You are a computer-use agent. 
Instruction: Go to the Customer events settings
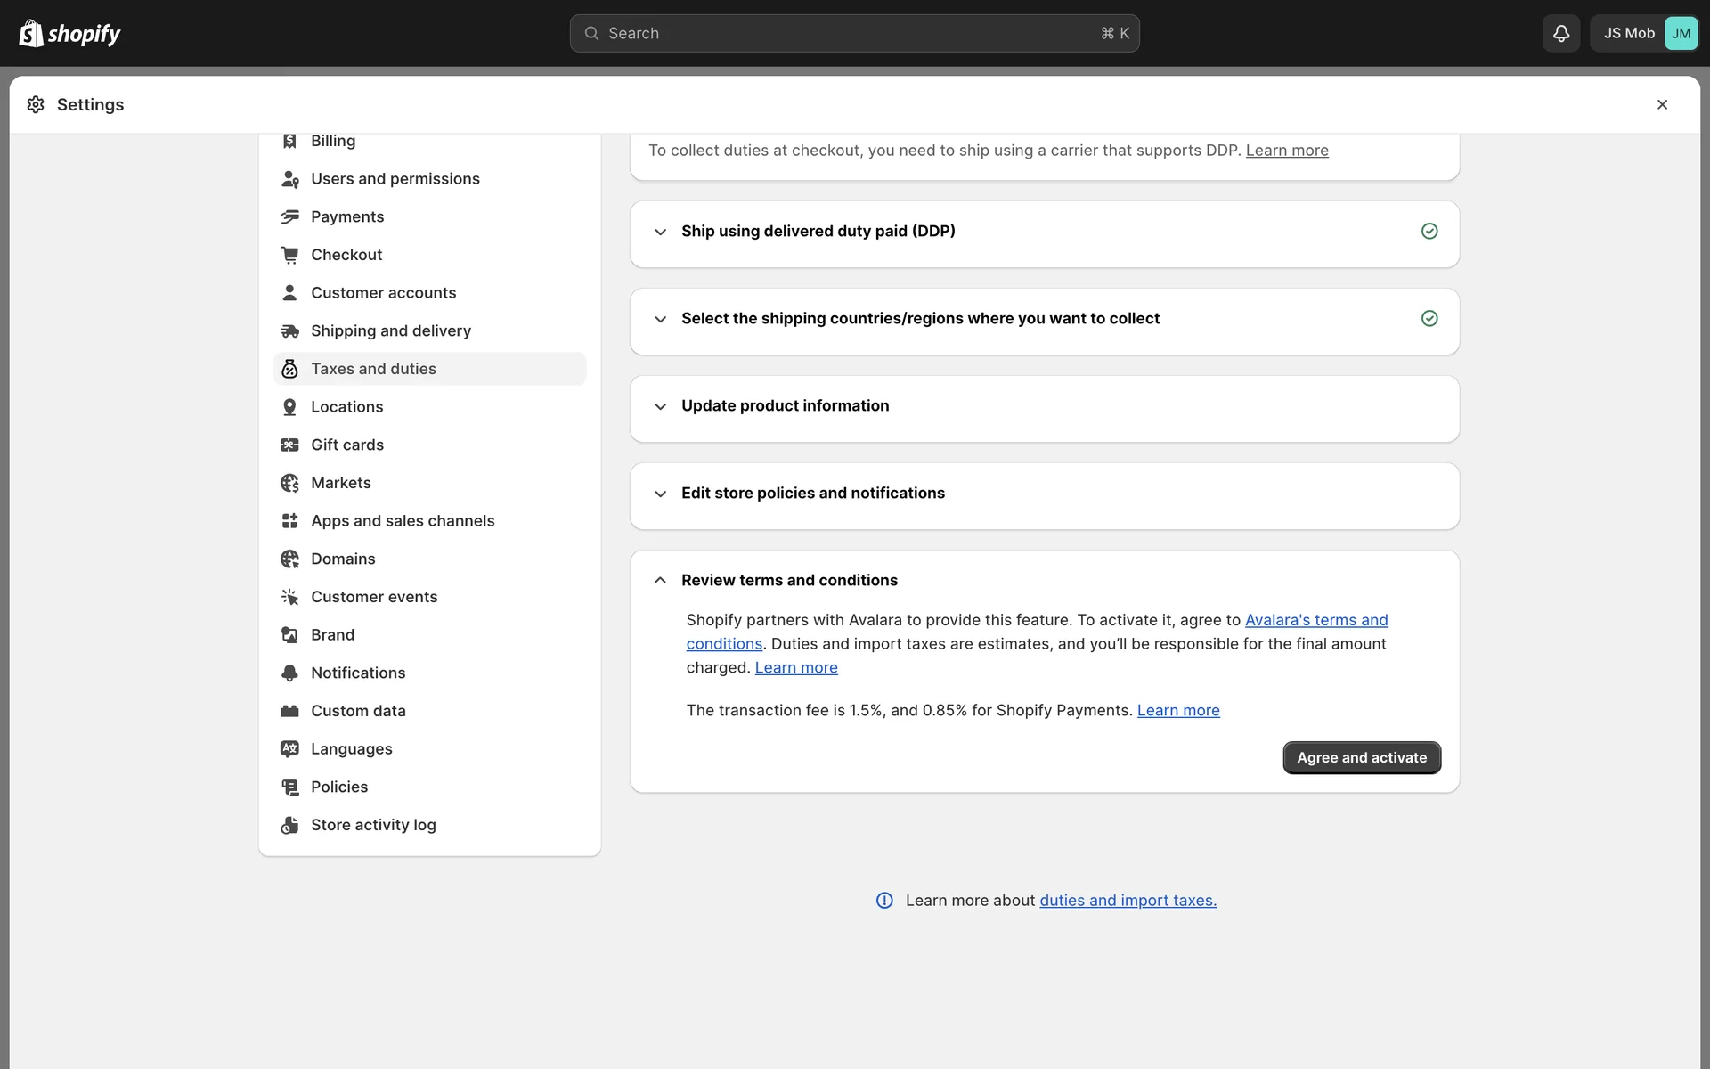pos(373,597)
